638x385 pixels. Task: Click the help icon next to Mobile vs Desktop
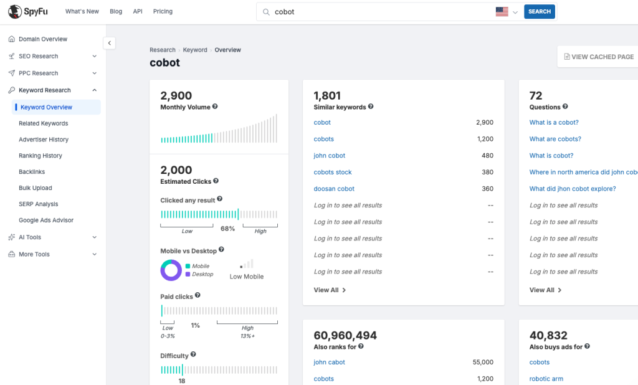point(221,250)
